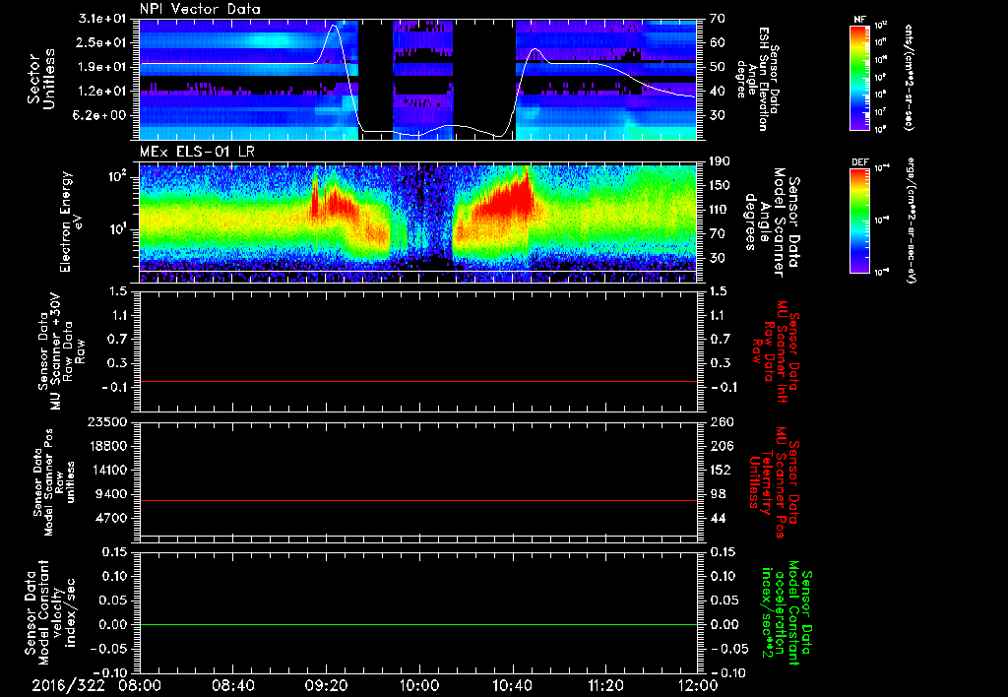Click the "260" telemetry tick label
1008x697 pixels.
(x=721, y=421)
